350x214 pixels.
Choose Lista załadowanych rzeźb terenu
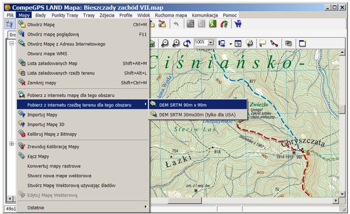tap(83, 73)
